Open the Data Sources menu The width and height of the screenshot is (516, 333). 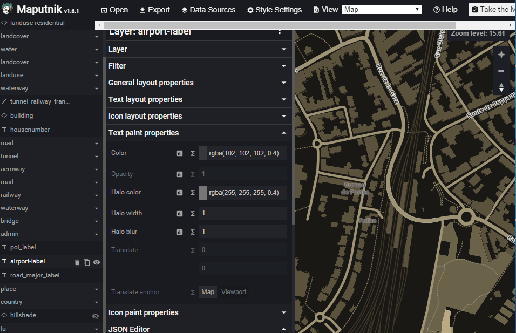coord(208,10)
